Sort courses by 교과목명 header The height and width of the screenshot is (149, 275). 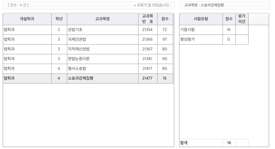tap(103, 19)
